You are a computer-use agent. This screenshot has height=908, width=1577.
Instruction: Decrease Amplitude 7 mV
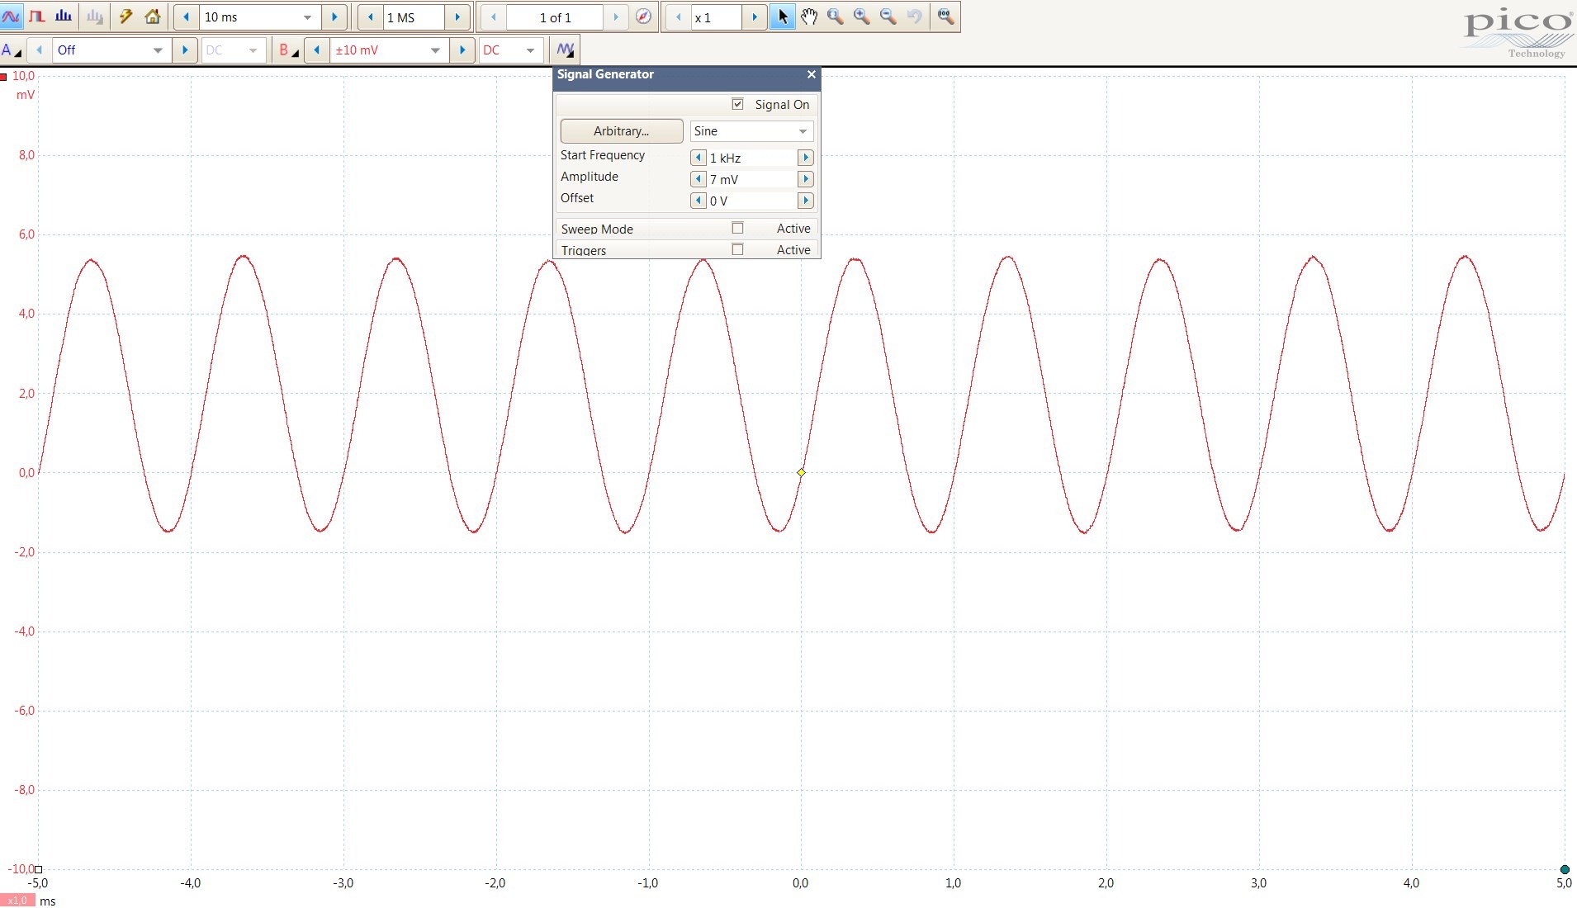pyautogui.click(x=699, y=179)
